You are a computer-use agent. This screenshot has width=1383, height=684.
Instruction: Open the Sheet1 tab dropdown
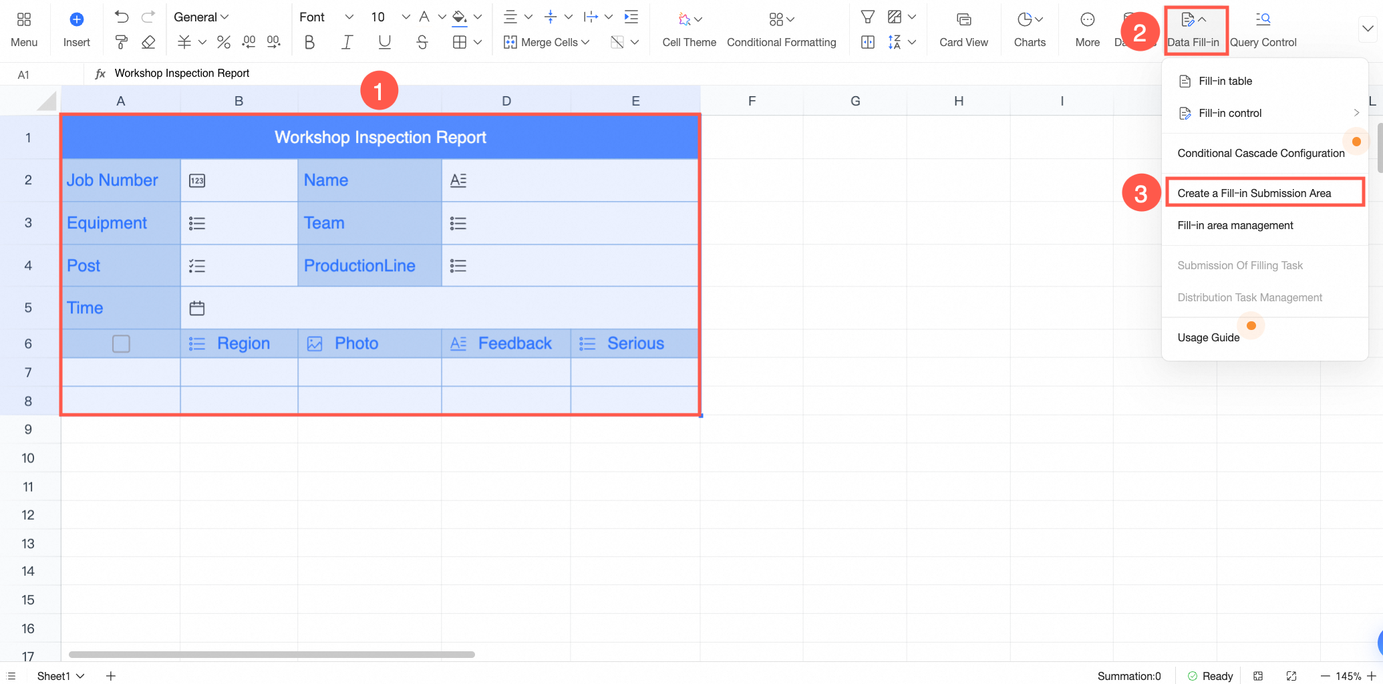point(80,676)
